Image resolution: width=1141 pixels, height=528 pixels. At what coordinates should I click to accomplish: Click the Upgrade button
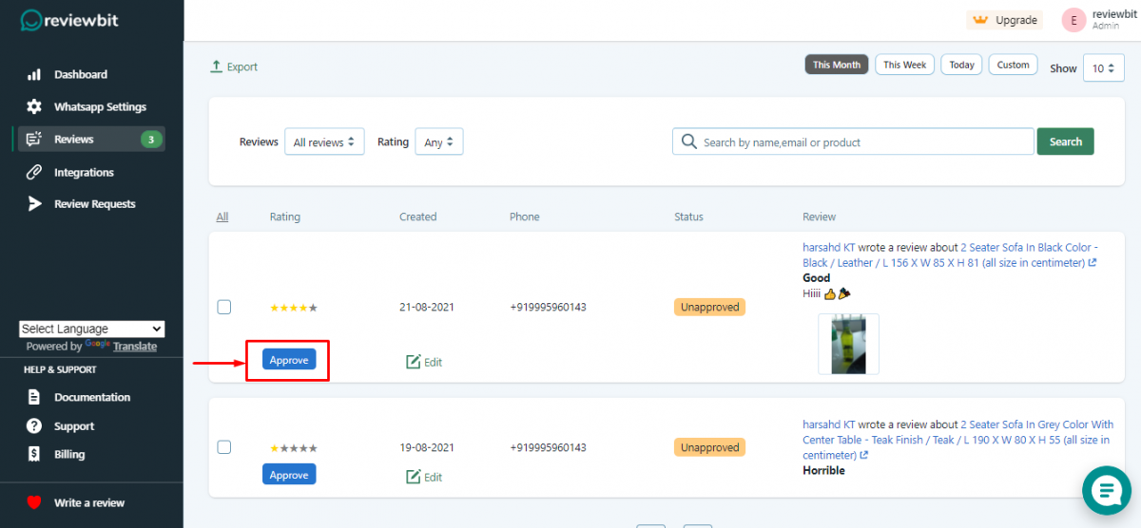1004,20
